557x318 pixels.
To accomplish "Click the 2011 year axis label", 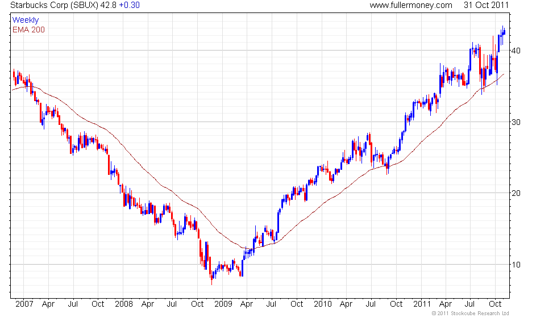I will coord(422,304).
